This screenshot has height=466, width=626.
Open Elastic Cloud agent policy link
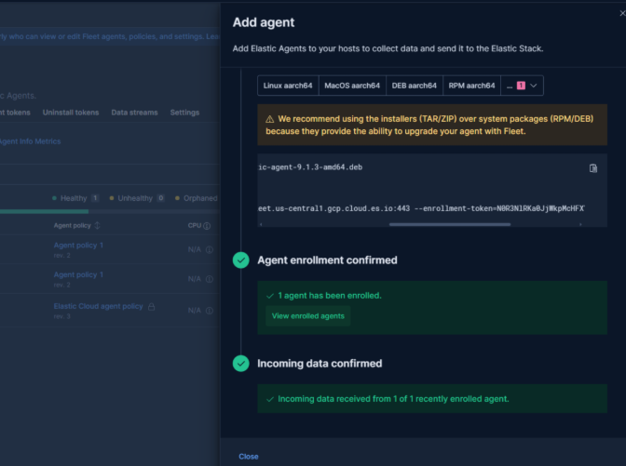(98, 306)
